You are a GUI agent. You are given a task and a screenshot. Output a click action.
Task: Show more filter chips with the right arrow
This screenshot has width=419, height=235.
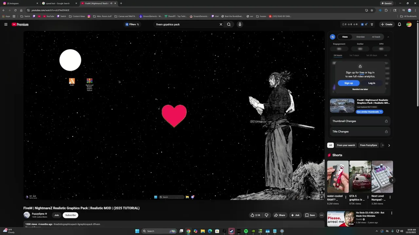pyautogui.click(x=389, y=145)
